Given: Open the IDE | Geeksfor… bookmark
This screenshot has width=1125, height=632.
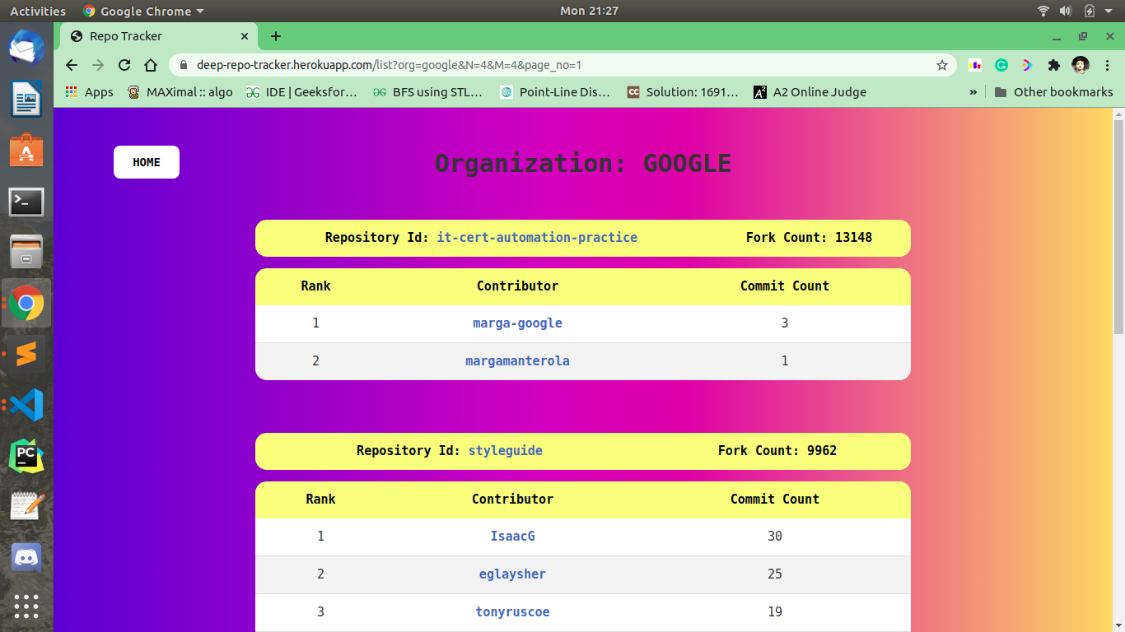Looking at the screenshot, I should (x=302, y=92).
